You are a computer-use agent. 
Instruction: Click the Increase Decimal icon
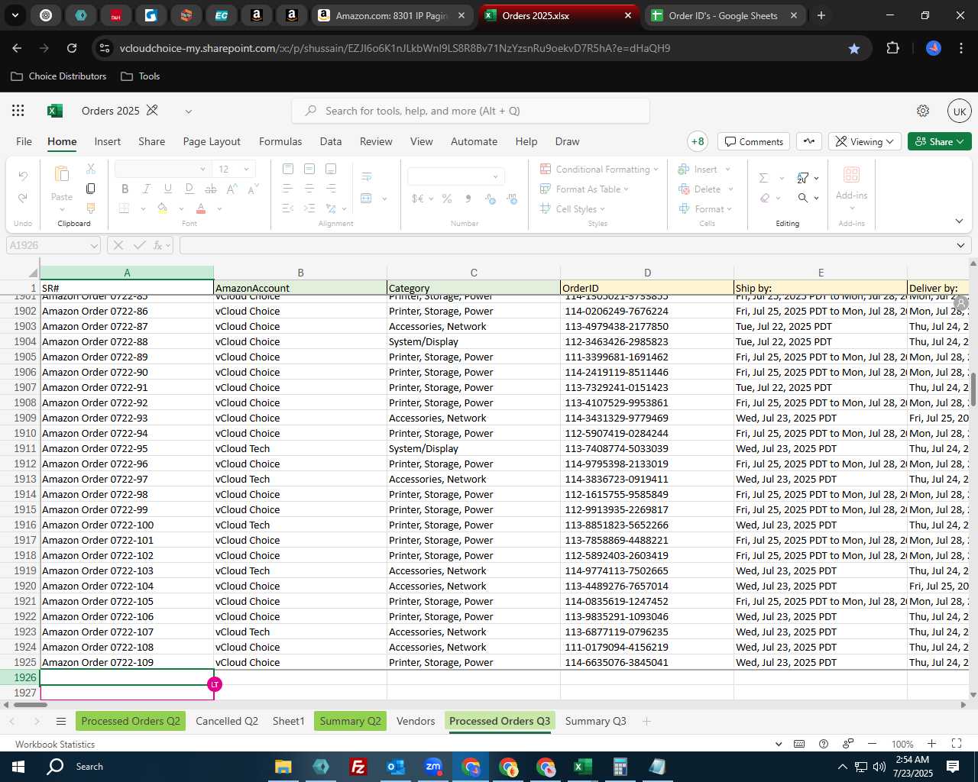[490, 199]
